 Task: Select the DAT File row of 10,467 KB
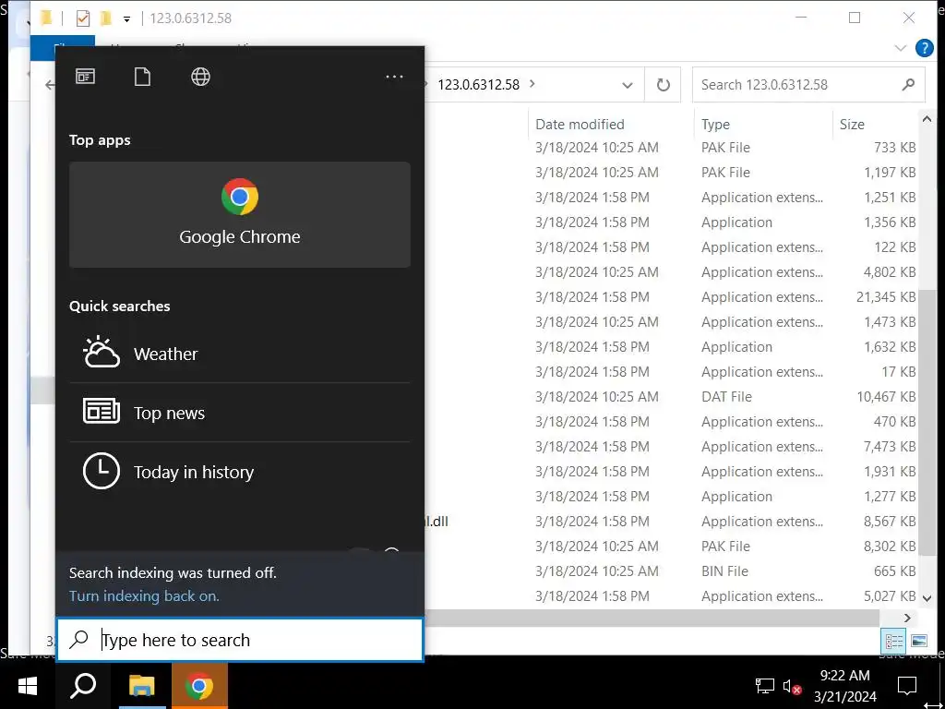tap(671, 397)
